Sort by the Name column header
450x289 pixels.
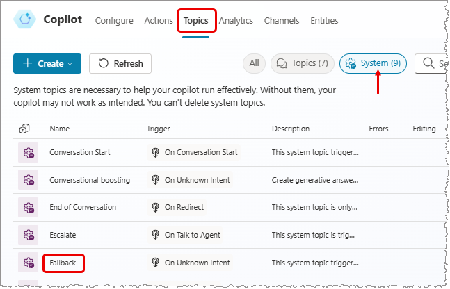60,129
